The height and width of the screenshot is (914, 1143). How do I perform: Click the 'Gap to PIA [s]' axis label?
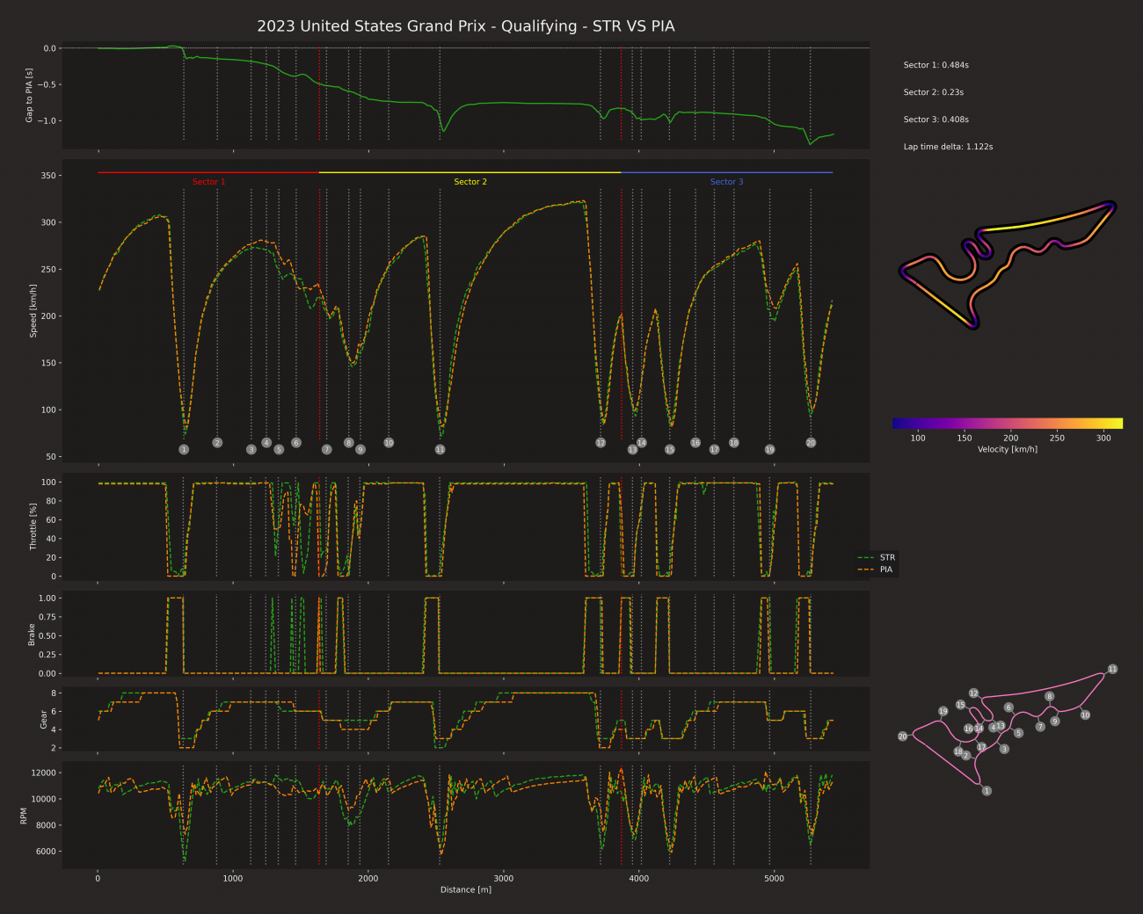pos(29,95)
